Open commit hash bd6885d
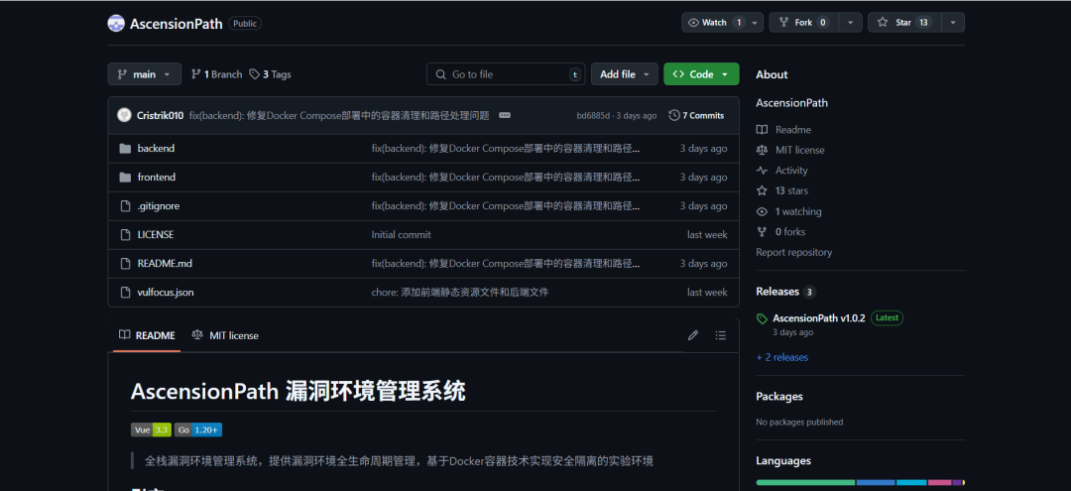Screen dimensions: 1071x491 (x=593, y=115)
